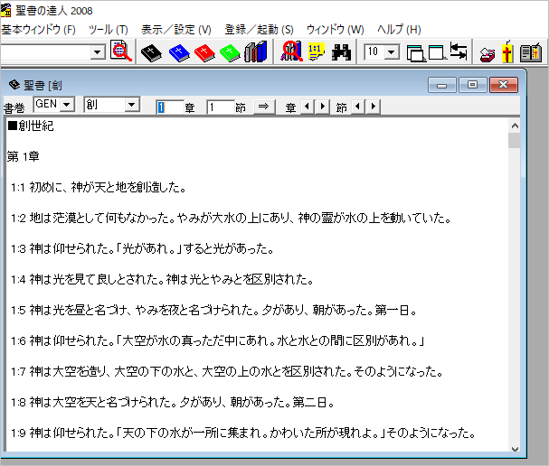This screenshot has height=466, width=549.
Task: Click the ■創世紀 heading text
Action: tap(31, 126)
